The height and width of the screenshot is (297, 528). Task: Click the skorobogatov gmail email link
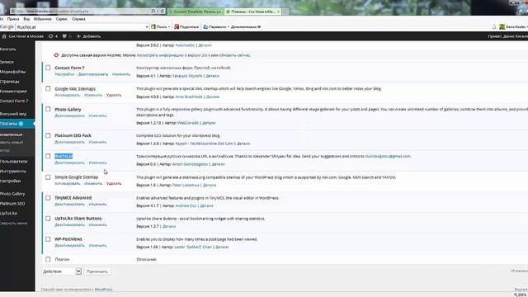click(x=388, y=156)
